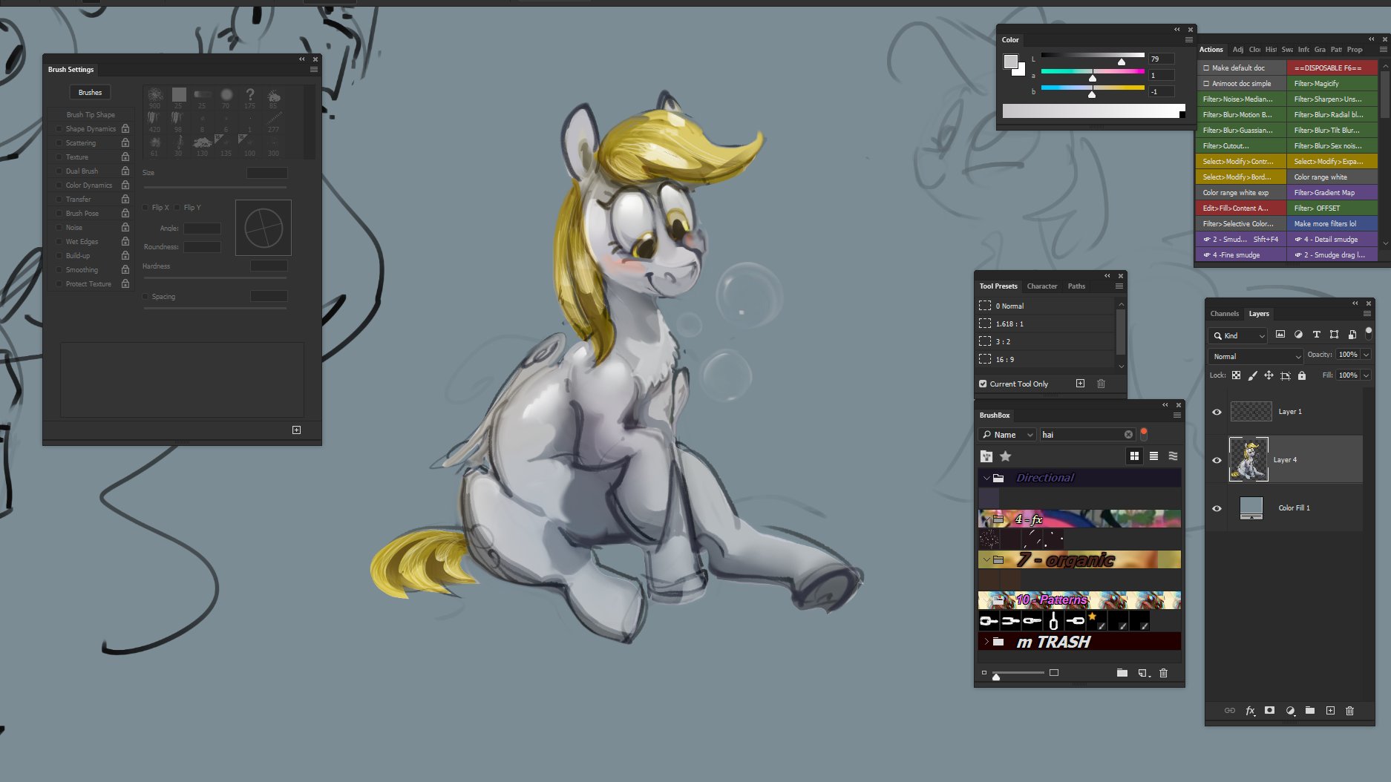Enable Smoothing checkbox

coord(59,269)
